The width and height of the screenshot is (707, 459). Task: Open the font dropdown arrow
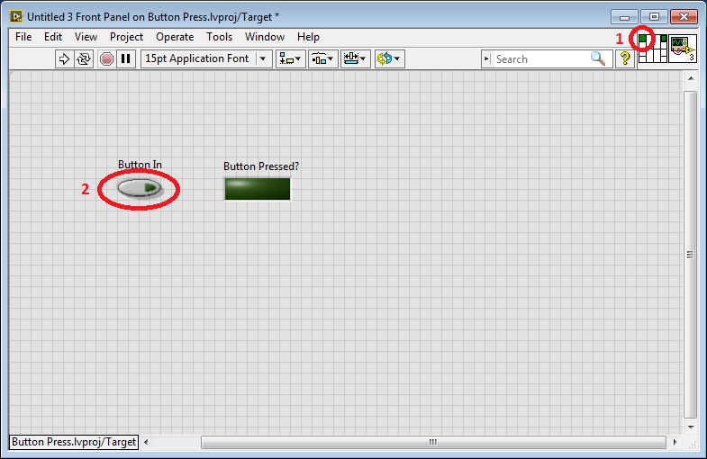[x=263, y=59]
